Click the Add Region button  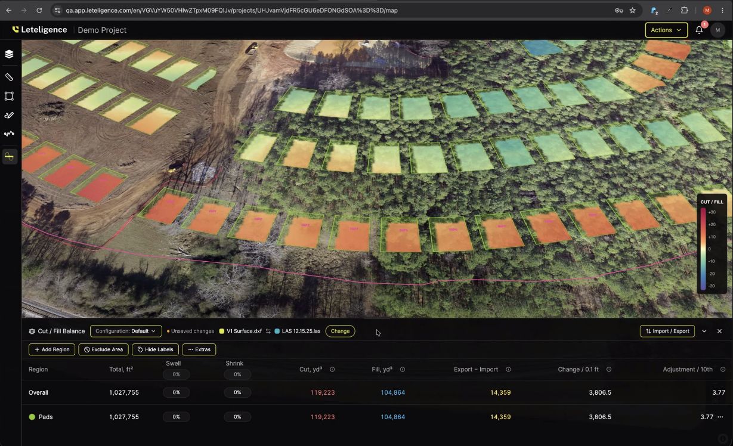point(52,349)
